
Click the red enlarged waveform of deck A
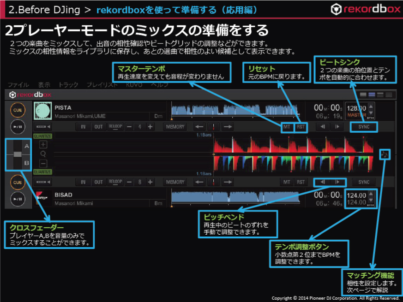pyautogui.click(x=293, y=145)
